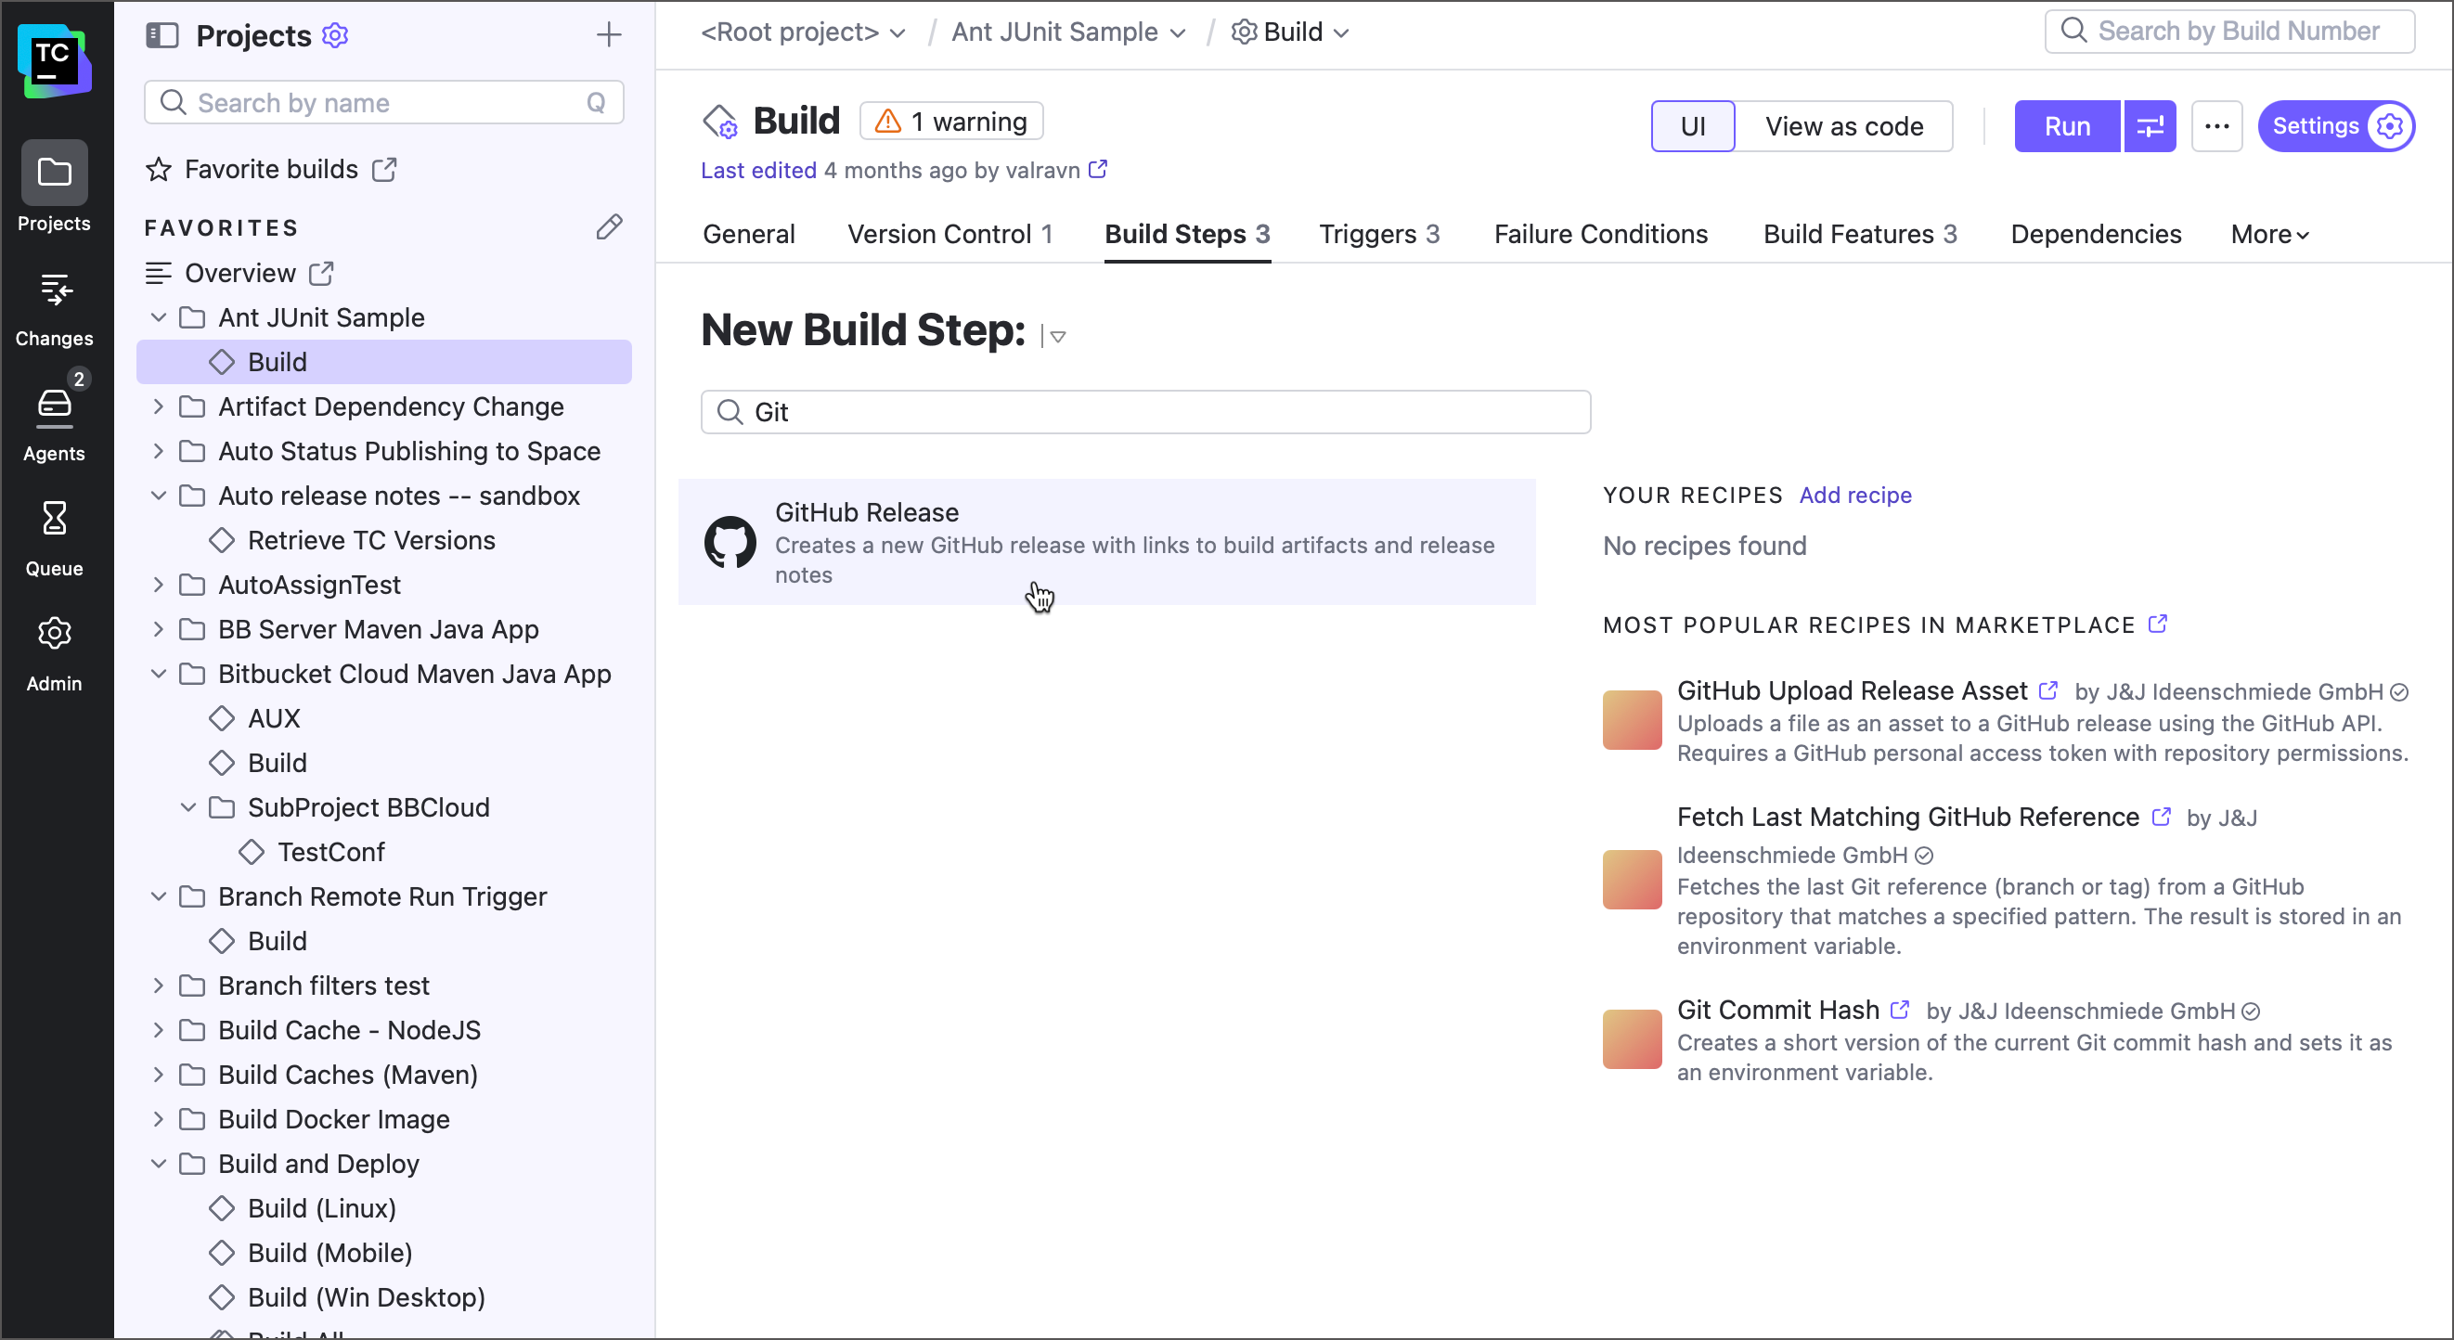The width and height of the screenshot is (2454, 1340).
Task: Open the Dependencies tab
Action: 2096,234
